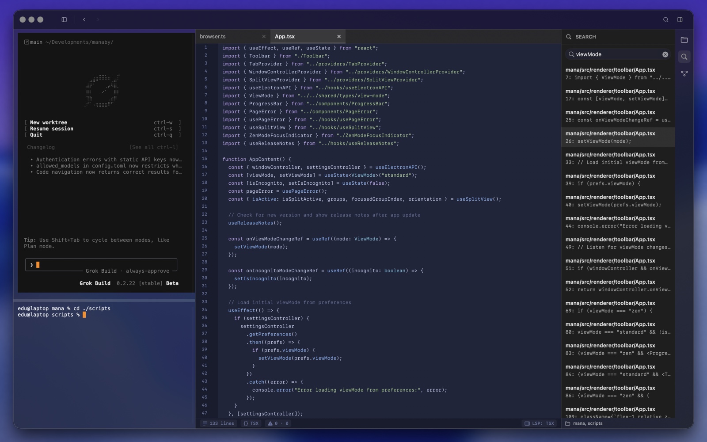Focus the Grok Build prompt input box
The image size is (707, 442).
coord(101,265)
